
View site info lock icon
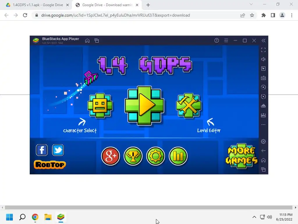(37, 15)
